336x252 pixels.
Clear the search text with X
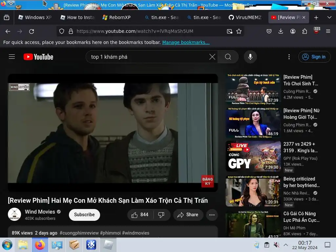212,57
